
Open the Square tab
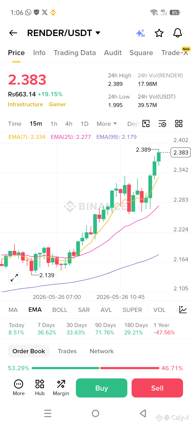click(x=141, y=53)
